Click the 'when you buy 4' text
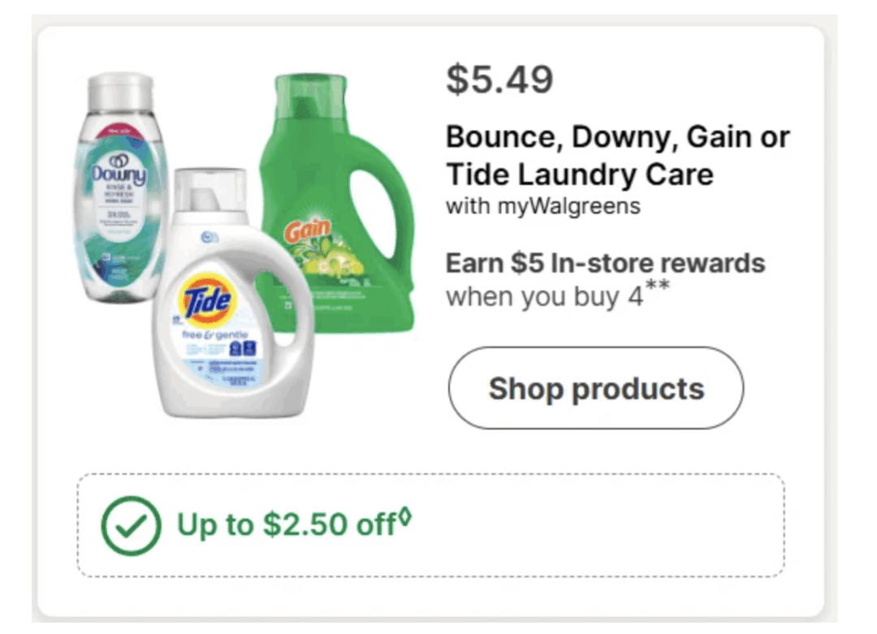This screenshot has height=634, width=877. 544,297
